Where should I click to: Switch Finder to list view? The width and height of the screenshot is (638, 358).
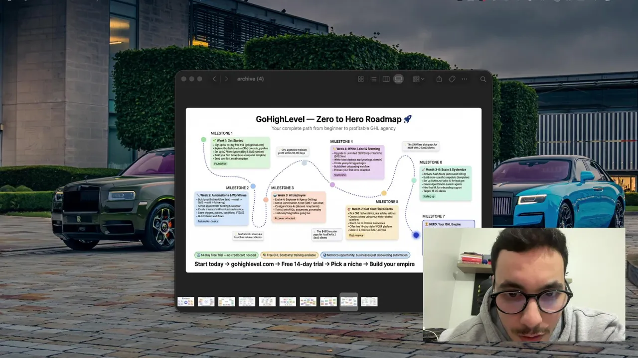click(373, 79)
